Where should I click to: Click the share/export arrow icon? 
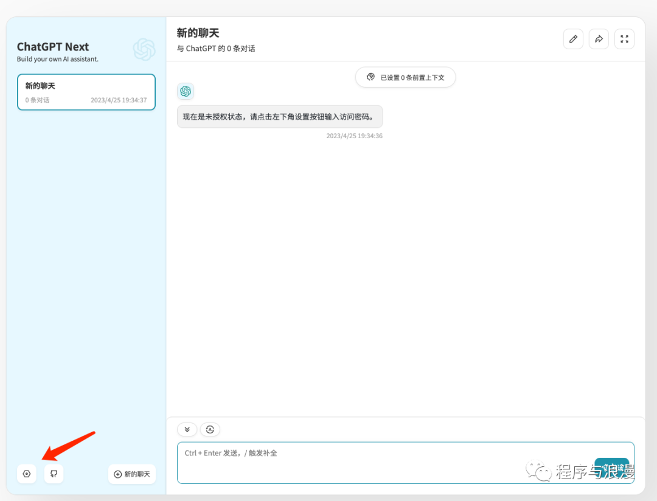[599, 39]
